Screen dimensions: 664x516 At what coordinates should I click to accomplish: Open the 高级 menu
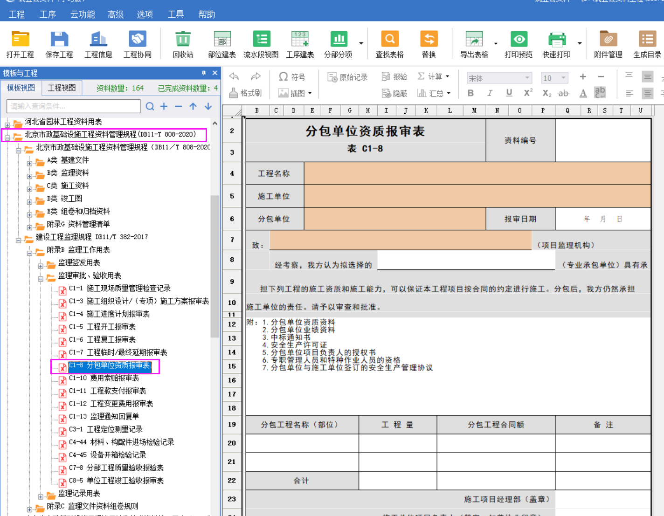[x=116, y=14]
